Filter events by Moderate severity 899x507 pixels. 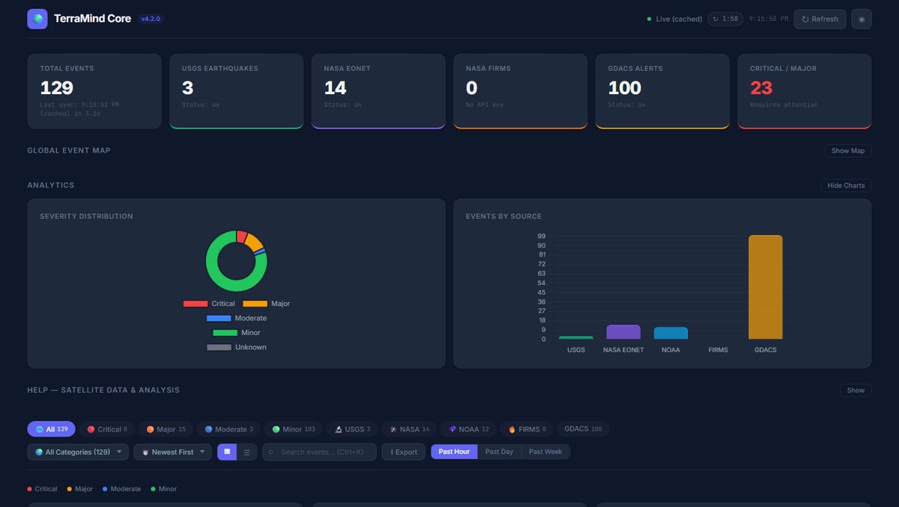(228, 429)
